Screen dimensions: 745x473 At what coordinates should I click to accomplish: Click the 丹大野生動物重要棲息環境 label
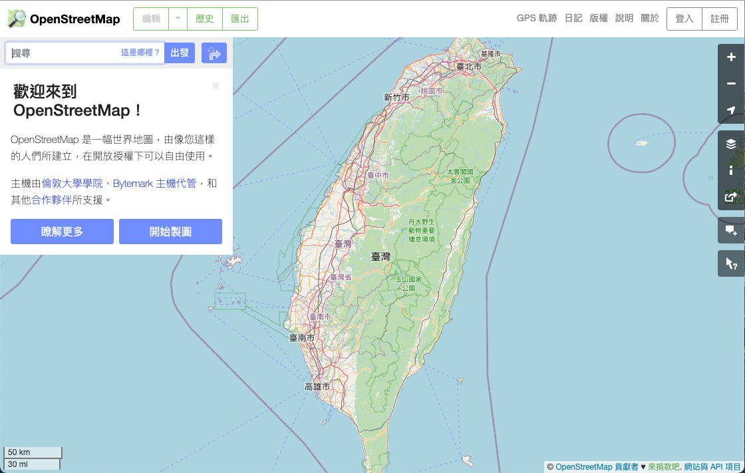422,231
